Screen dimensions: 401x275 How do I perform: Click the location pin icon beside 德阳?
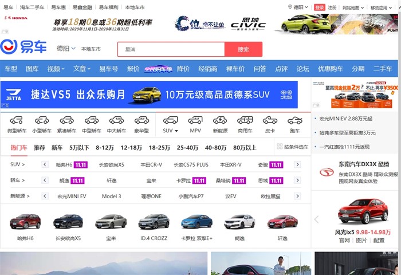(290, 7)
